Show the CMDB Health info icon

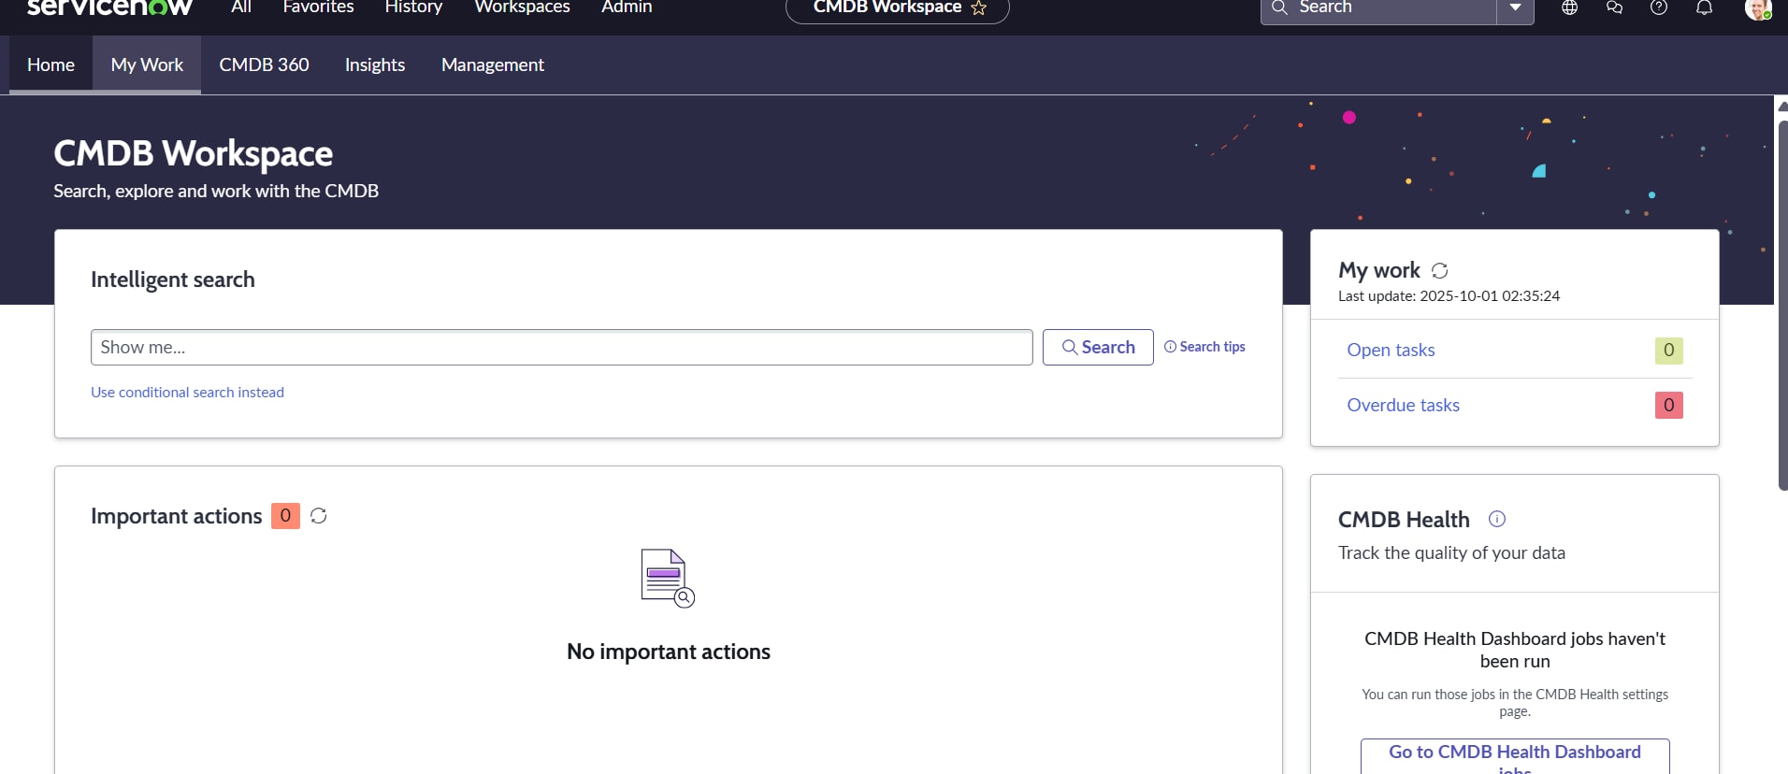[x=1497, y=519]
